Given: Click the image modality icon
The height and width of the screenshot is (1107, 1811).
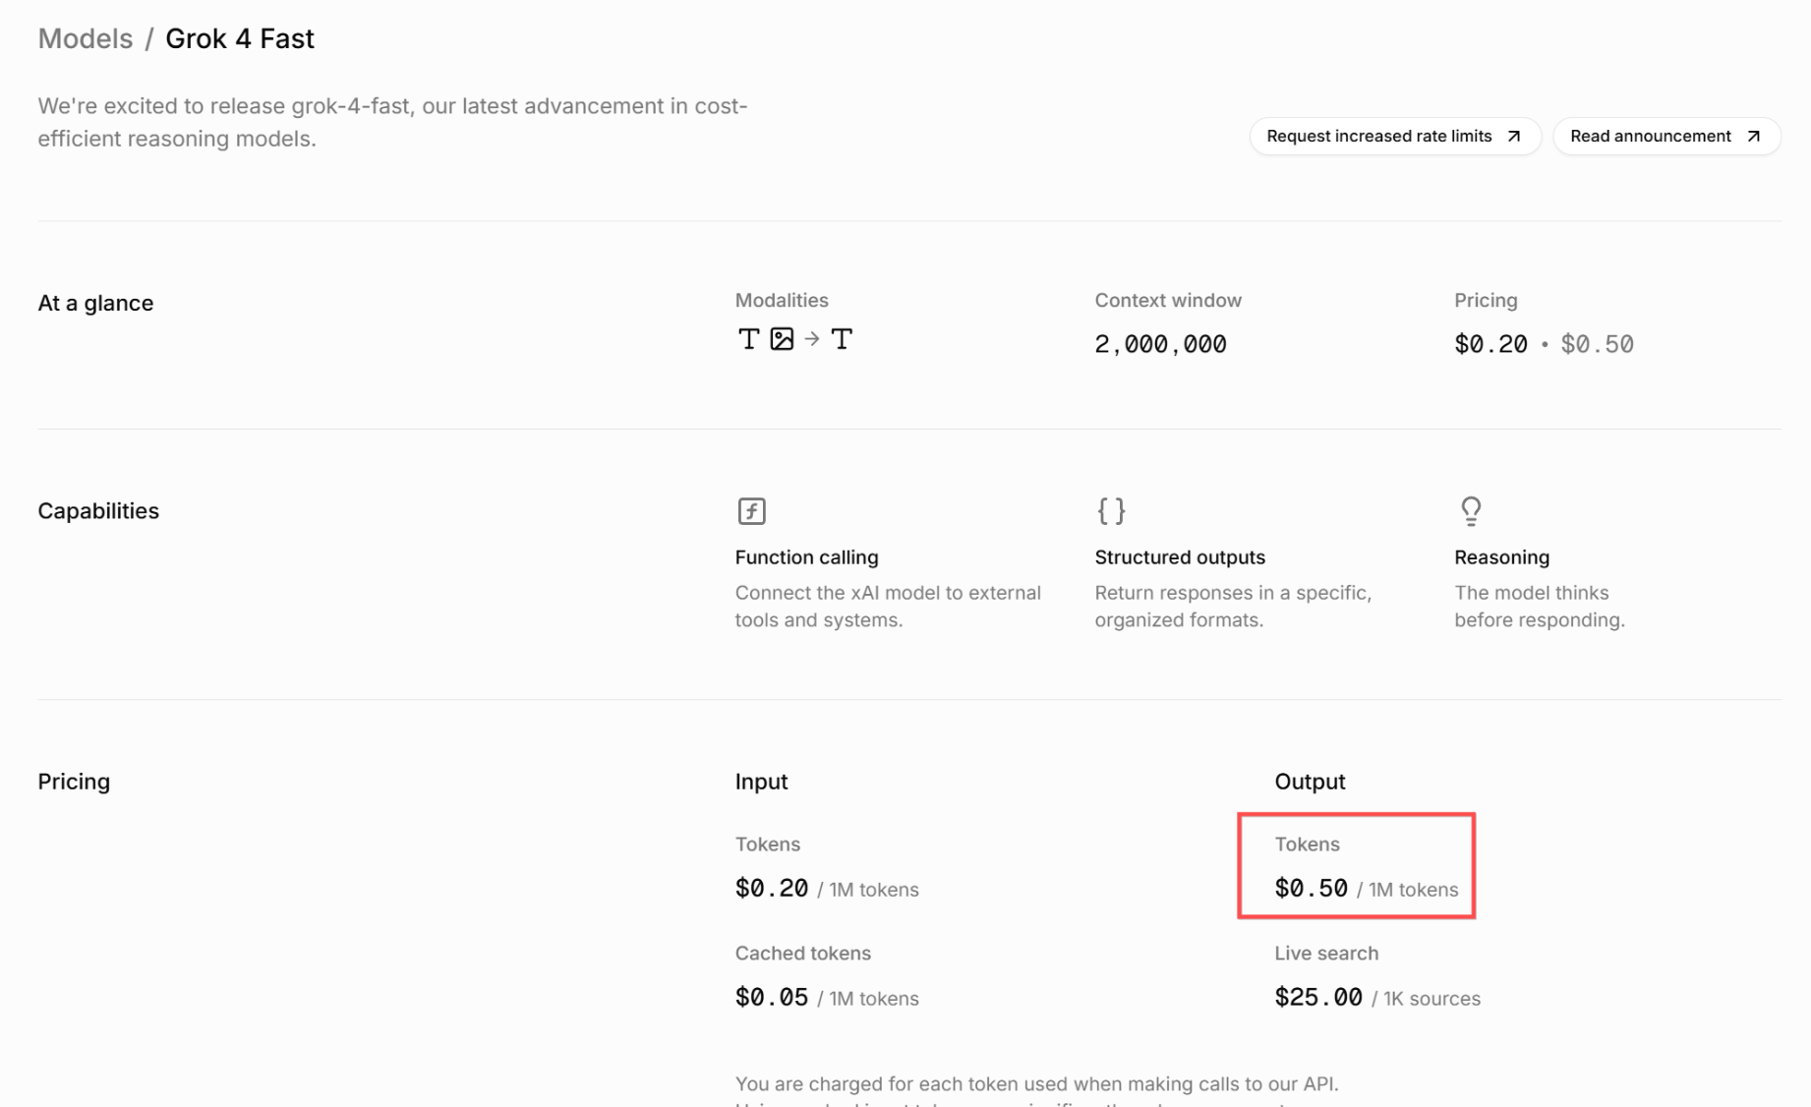Looking at the screenshot, I should [782, 339].
